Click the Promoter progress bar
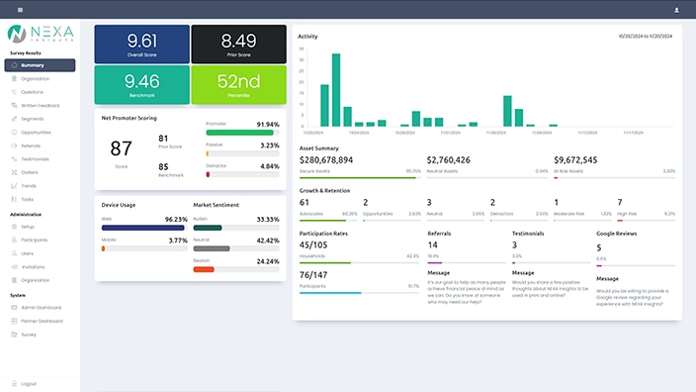Viewport: 696px width, 392px height. pos(242,133)
